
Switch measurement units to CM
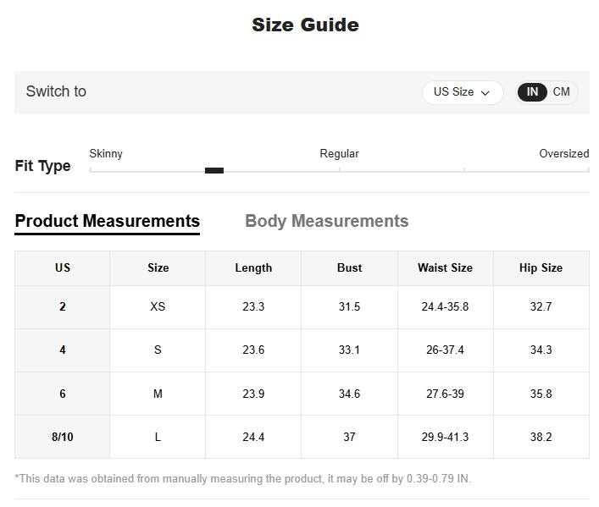[562, 92]
